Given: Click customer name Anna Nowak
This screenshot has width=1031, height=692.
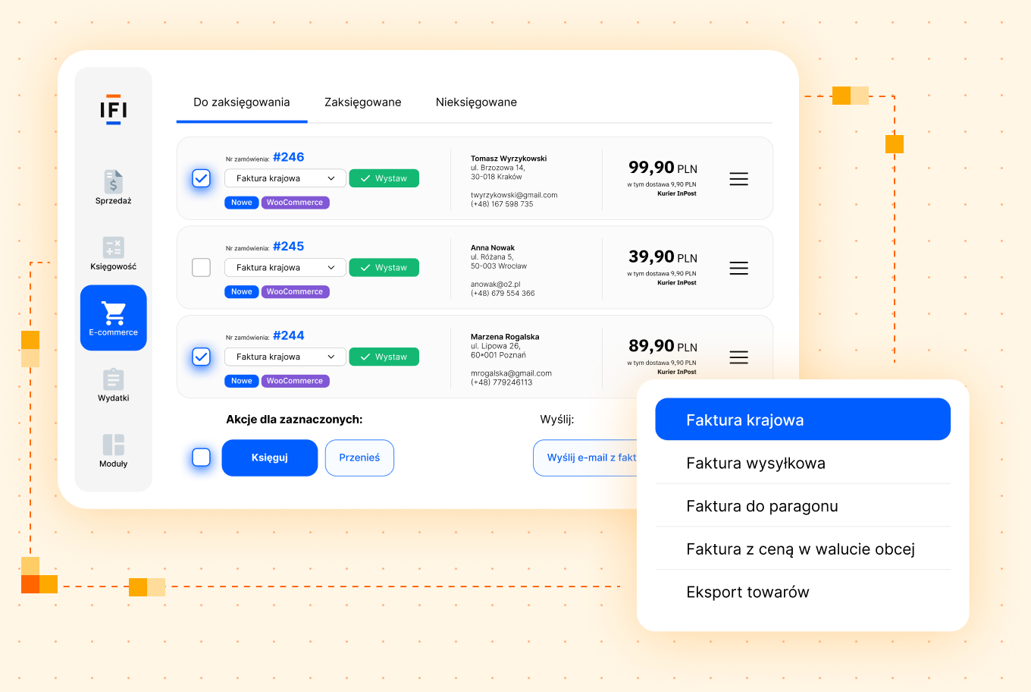Looking at the screenshot, I should click(x=493, y=247).
